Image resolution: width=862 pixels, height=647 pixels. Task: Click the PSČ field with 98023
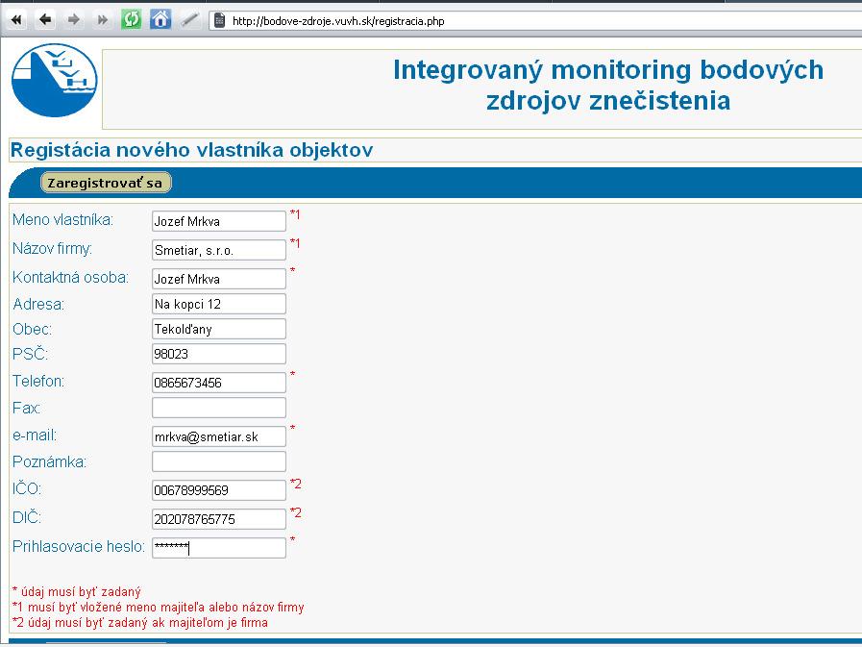click(219, 354)
